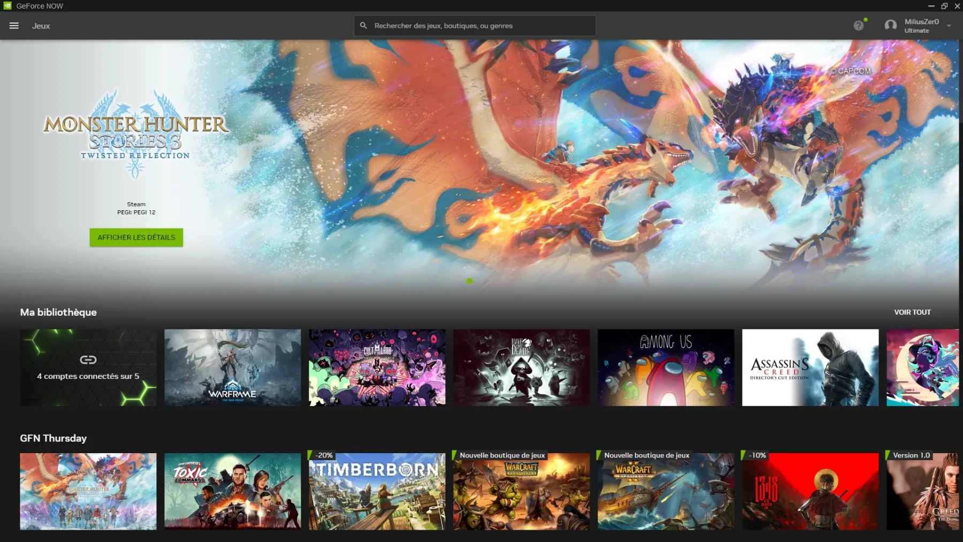Click the help question mark icon
Screen dimensions: 963x542
pyautogui.click(x=858, y=26)
